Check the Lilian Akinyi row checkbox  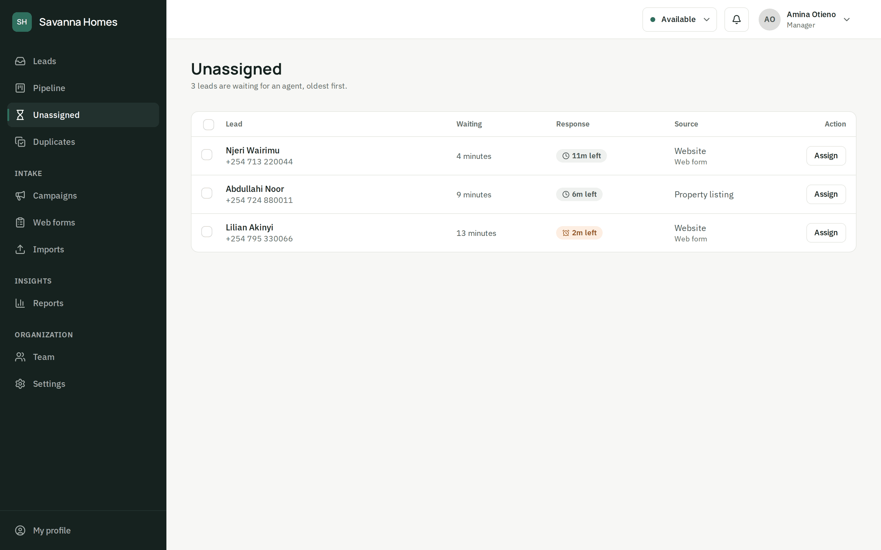click(x=207, y=232)
